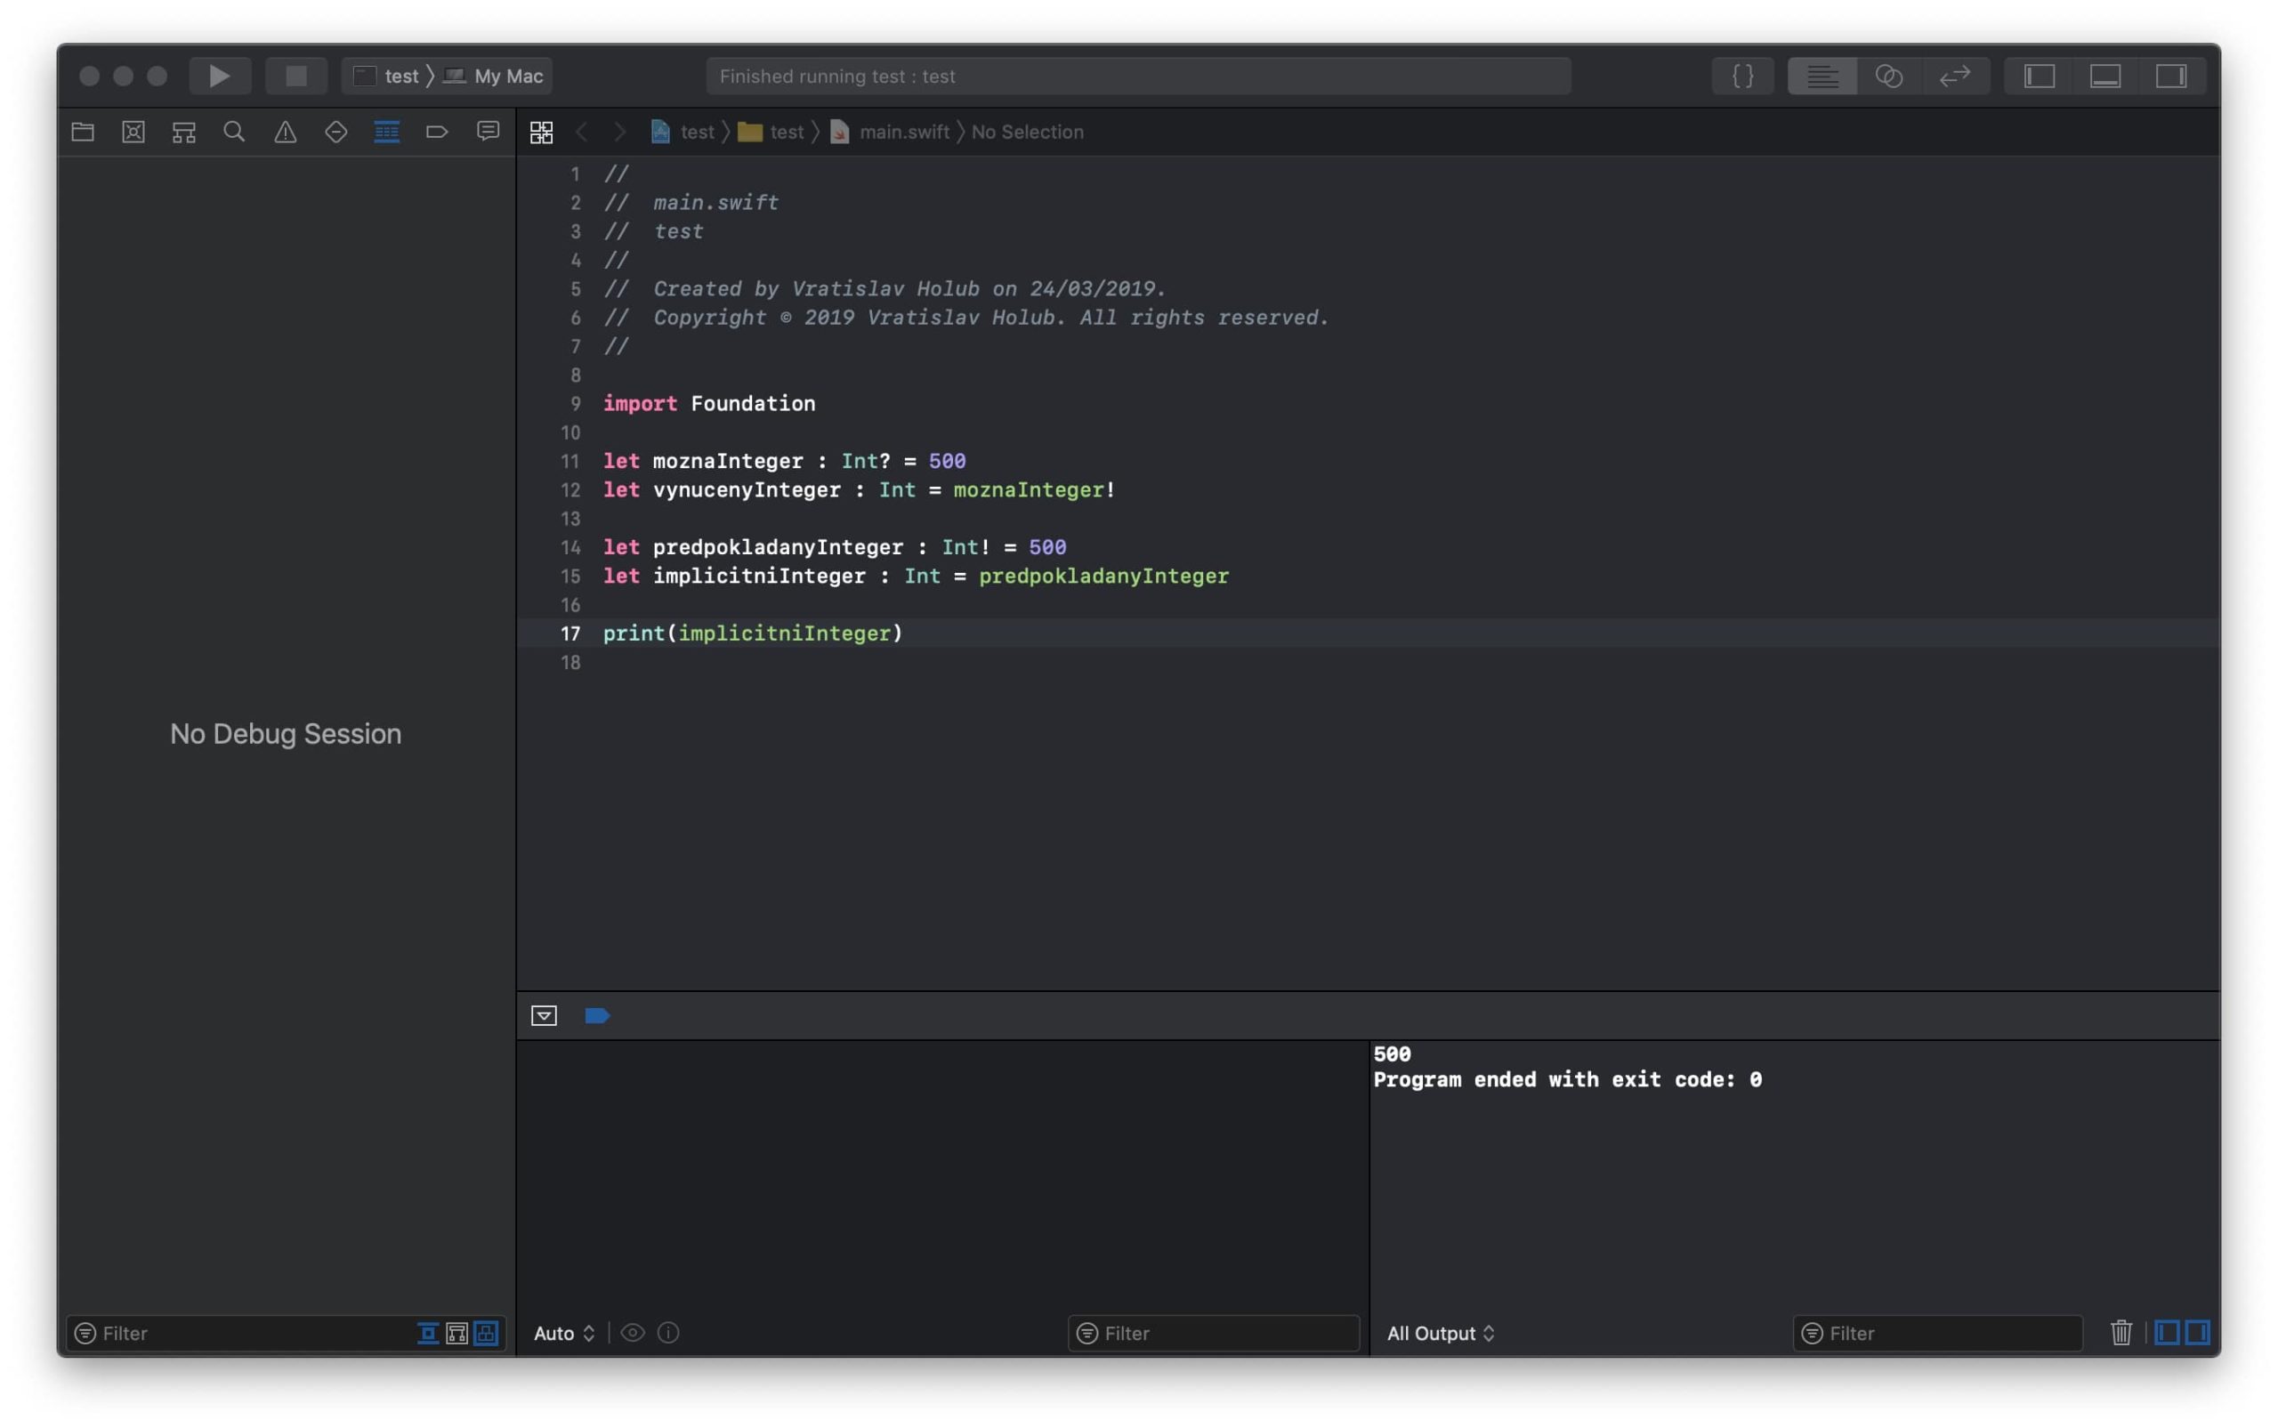Open the Project navigator folder icon

pyautogui.click(x=83, y=133)
